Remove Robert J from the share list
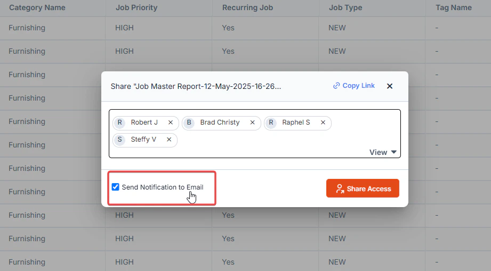 click(171, 122)
